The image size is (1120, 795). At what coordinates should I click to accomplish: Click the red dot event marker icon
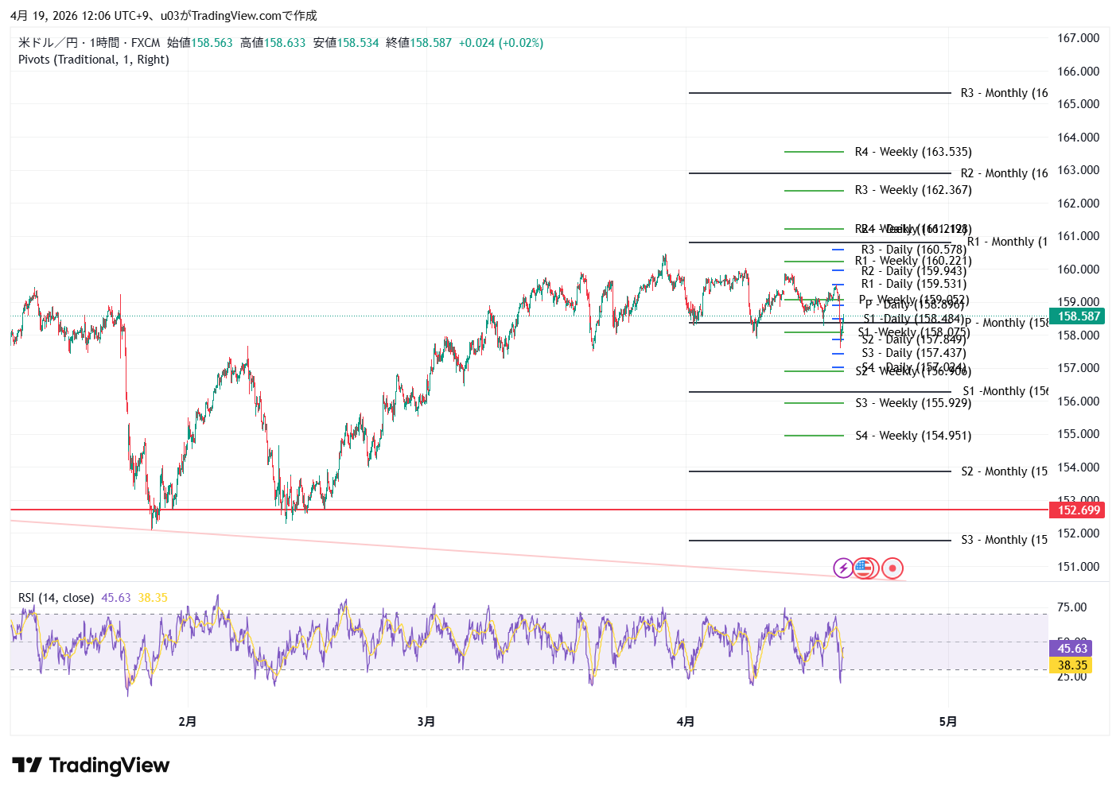[892, 568]
